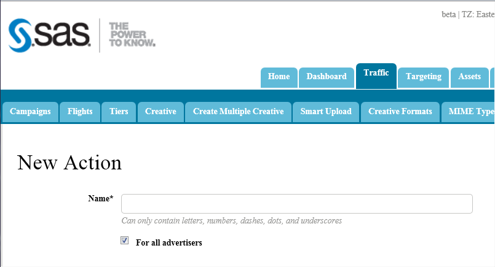The width and height of the screenshot is (495, 267).
Task: Click the For all advertisers label
Action: (x=168, y=242)
